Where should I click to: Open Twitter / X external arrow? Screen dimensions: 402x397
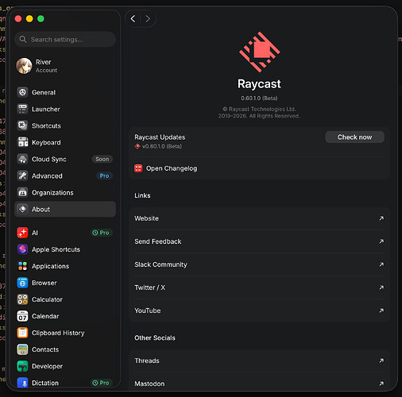coord(381,287)
